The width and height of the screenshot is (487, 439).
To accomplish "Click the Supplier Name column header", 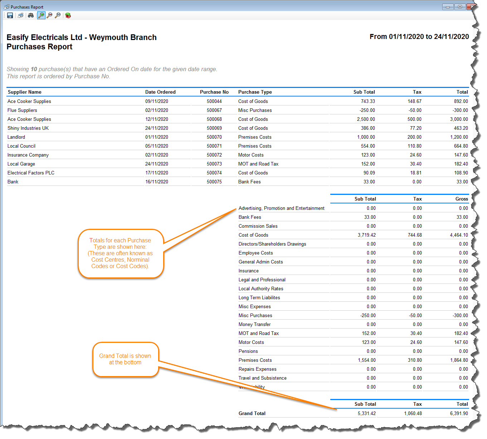I will pyautogui.click(x=25, y=92).
